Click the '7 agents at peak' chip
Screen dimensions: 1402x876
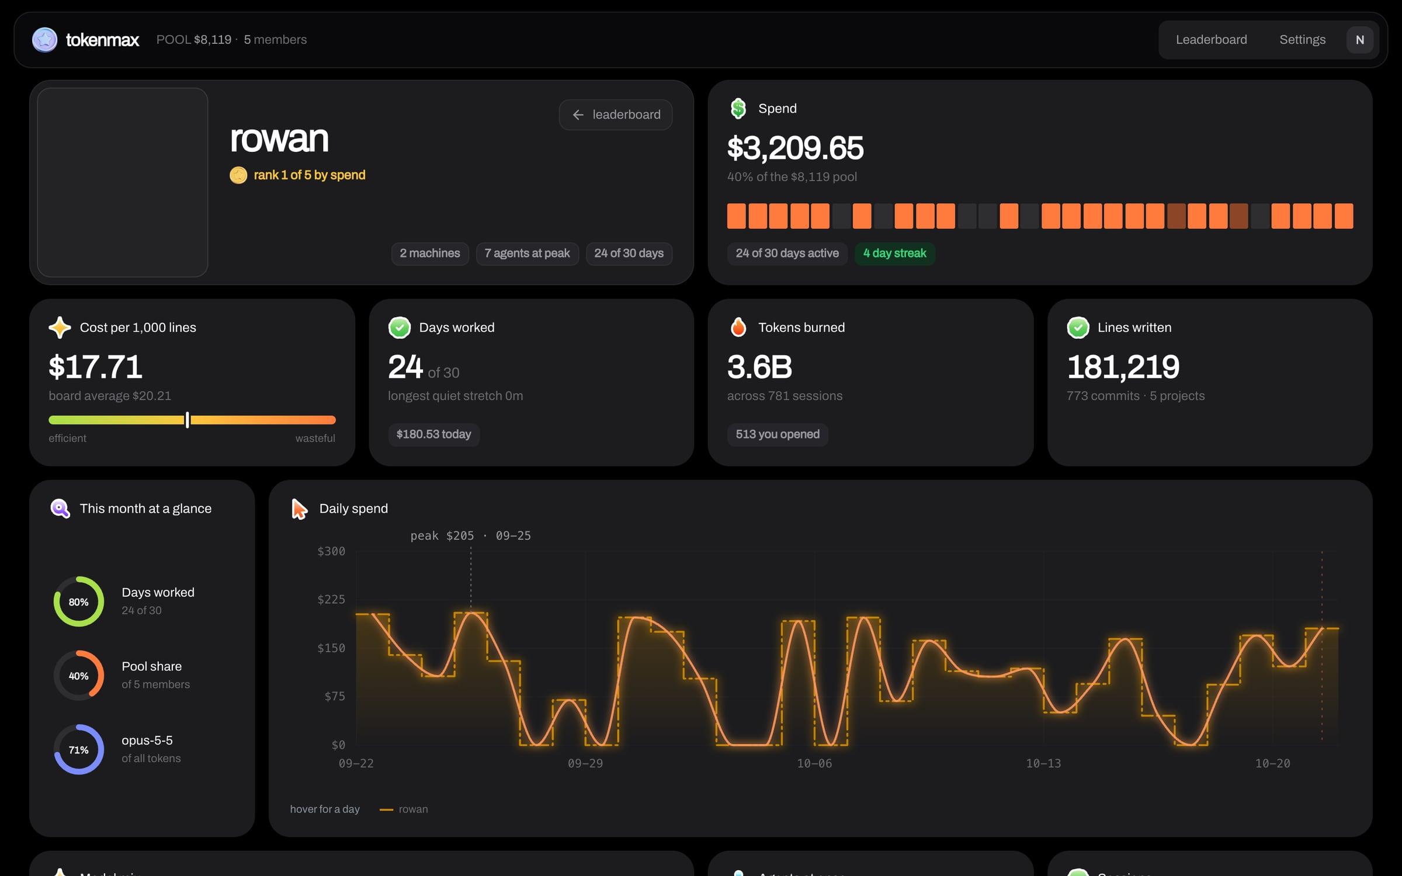[x=527, y=253]
